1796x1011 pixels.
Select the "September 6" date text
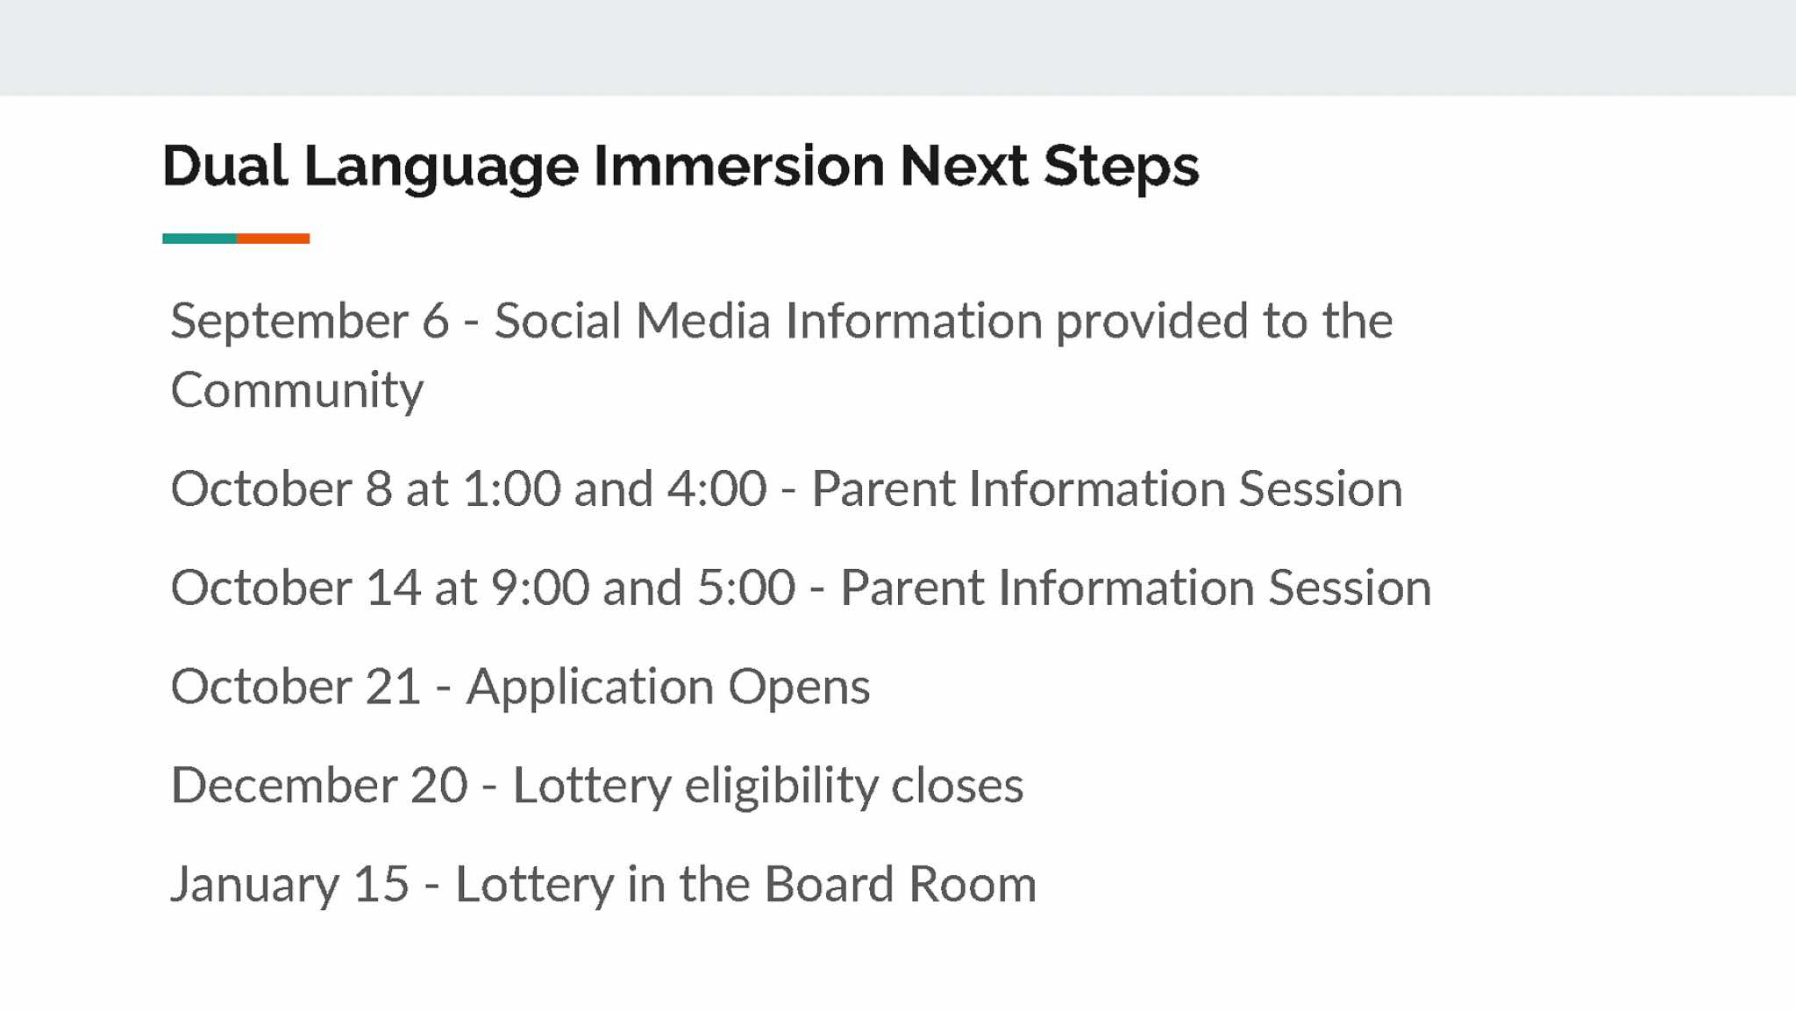point(310,321)
